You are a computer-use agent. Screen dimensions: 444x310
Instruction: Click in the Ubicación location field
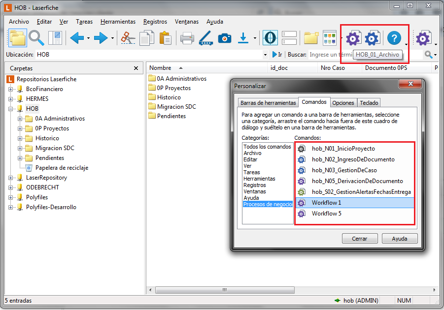click(x=148, y=55)
